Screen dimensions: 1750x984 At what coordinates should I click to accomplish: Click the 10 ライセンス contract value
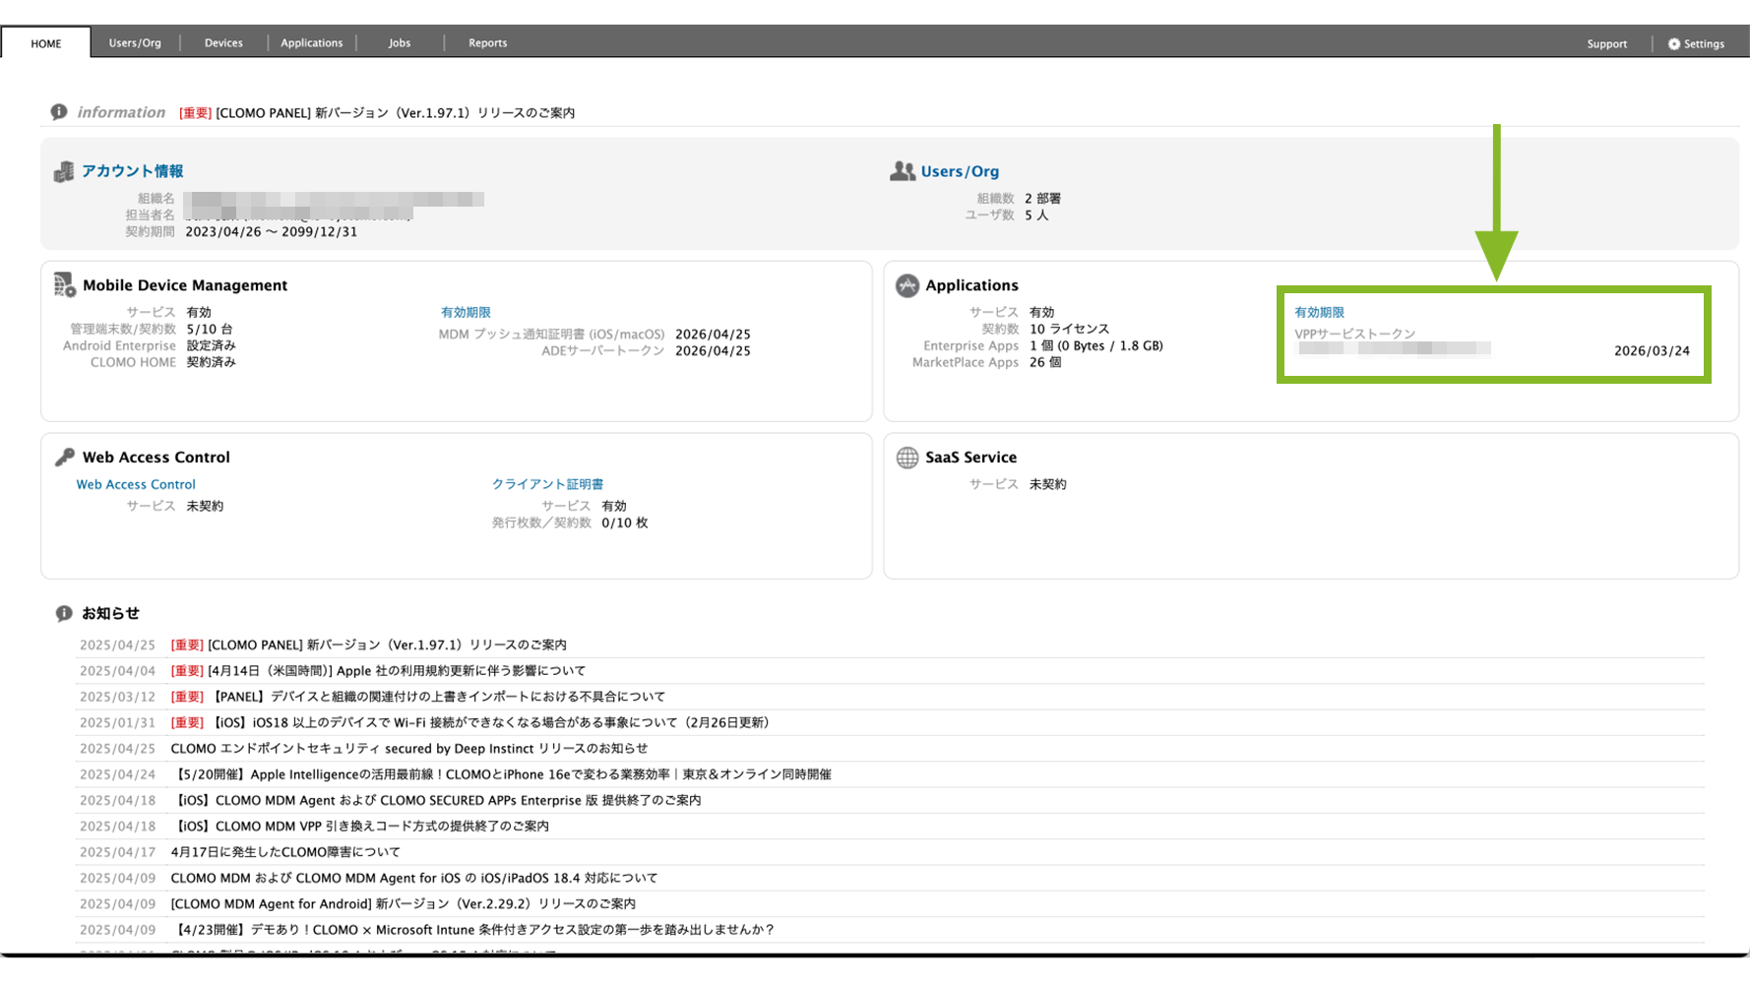[x=1069, y=329]
